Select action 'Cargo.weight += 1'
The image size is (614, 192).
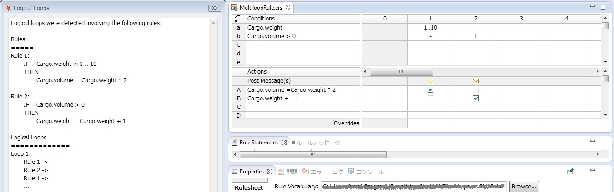pyautogui.click(x=303, y=98)
